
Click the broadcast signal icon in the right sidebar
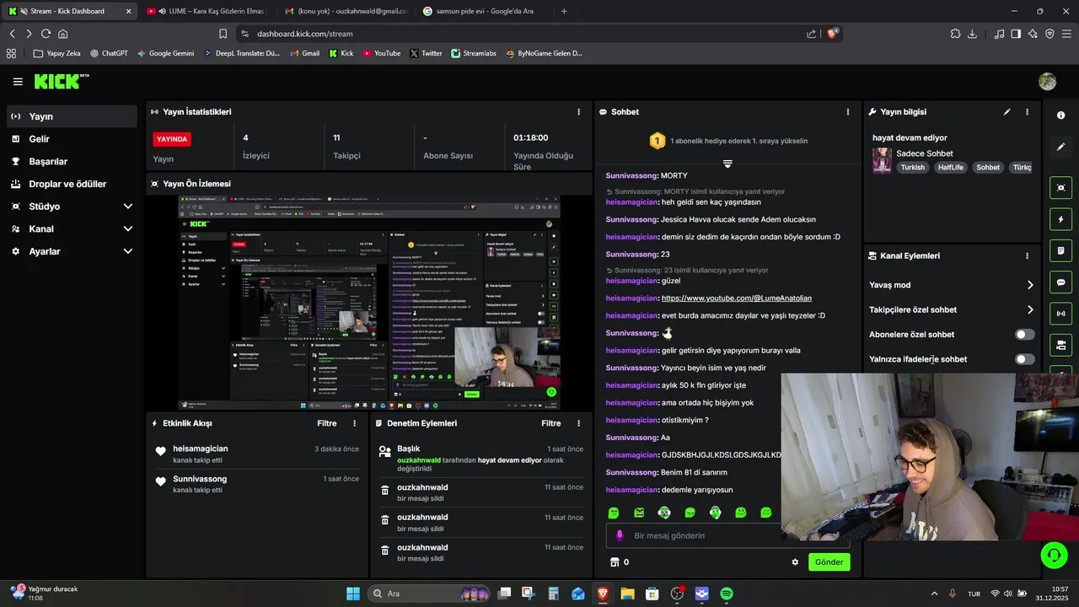pos(1060,314)
